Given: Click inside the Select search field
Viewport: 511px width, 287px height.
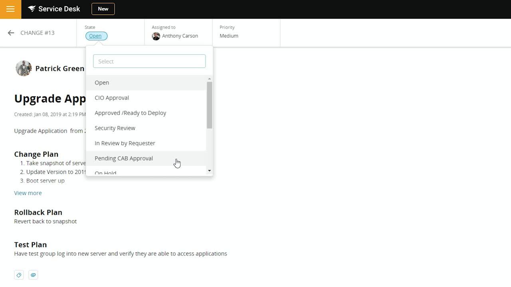Looking at the screenshot, I should [149, 61].
